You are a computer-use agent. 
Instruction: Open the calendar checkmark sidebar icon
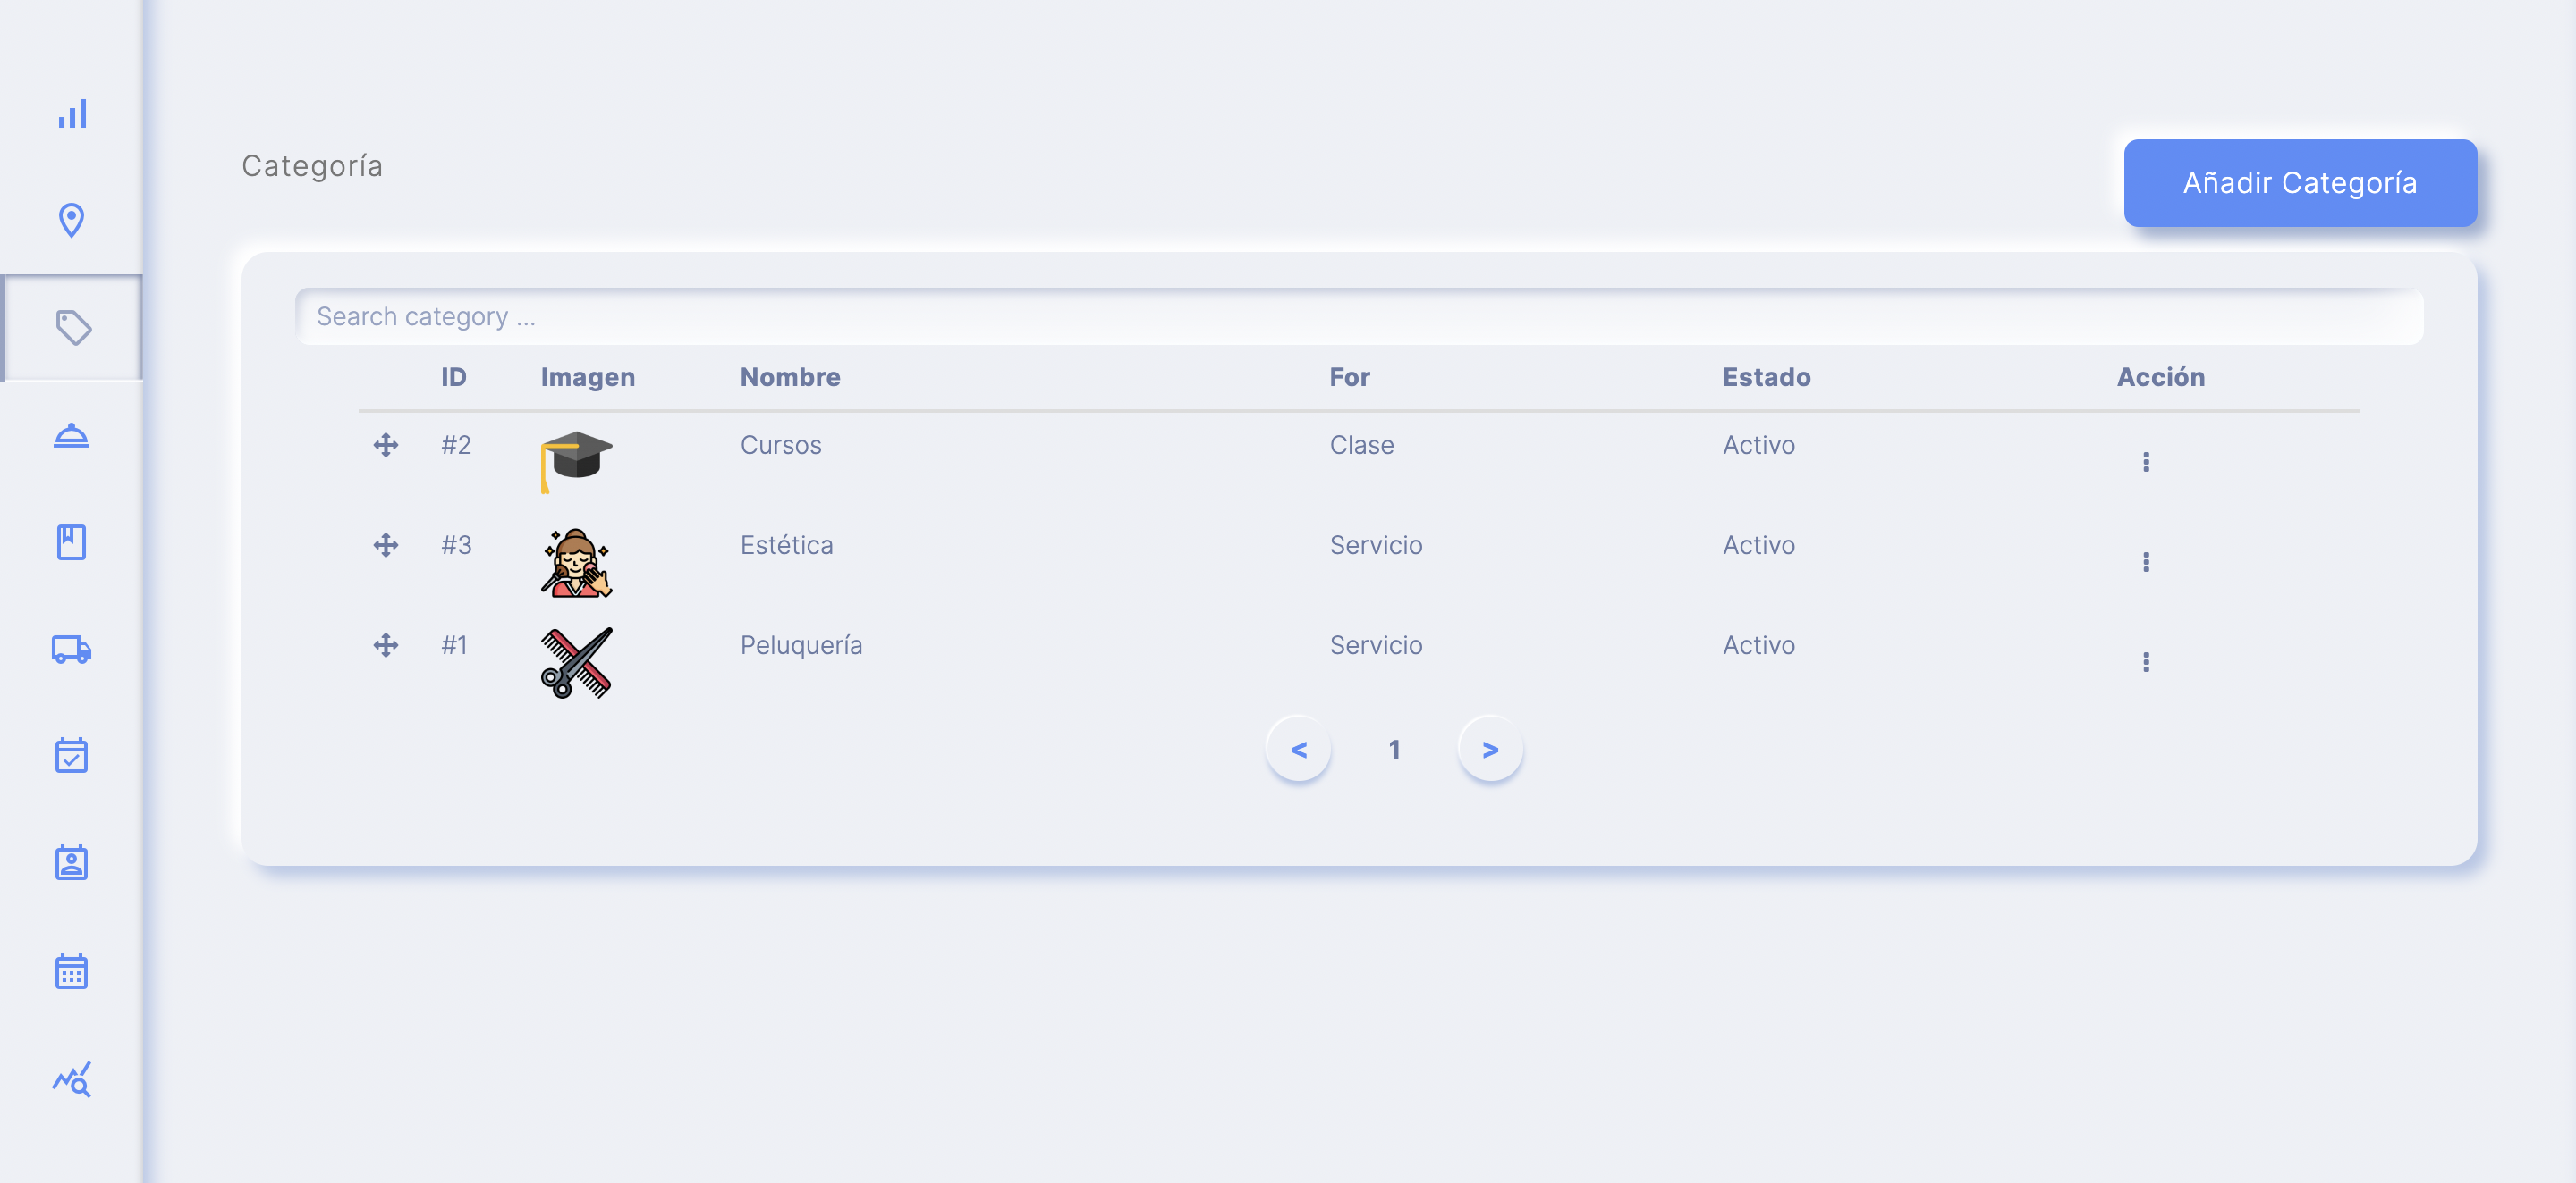(x=72, y=755)
